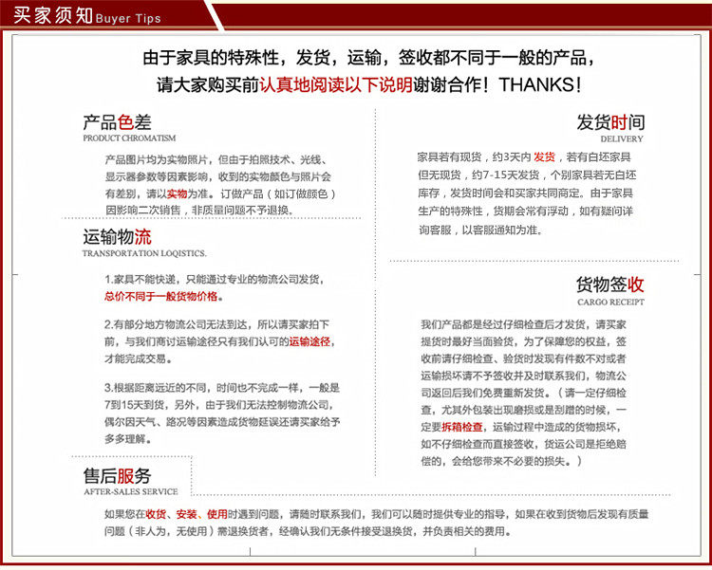Screen dimensions: 712x570
Task: Click the line starting 1.家具不能快递
Action: click(215, 280)
